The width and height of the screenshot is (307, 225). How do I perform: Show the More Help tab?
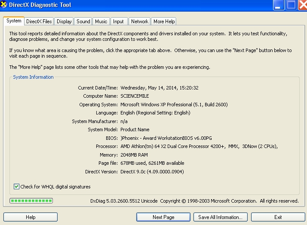point(164,22)
